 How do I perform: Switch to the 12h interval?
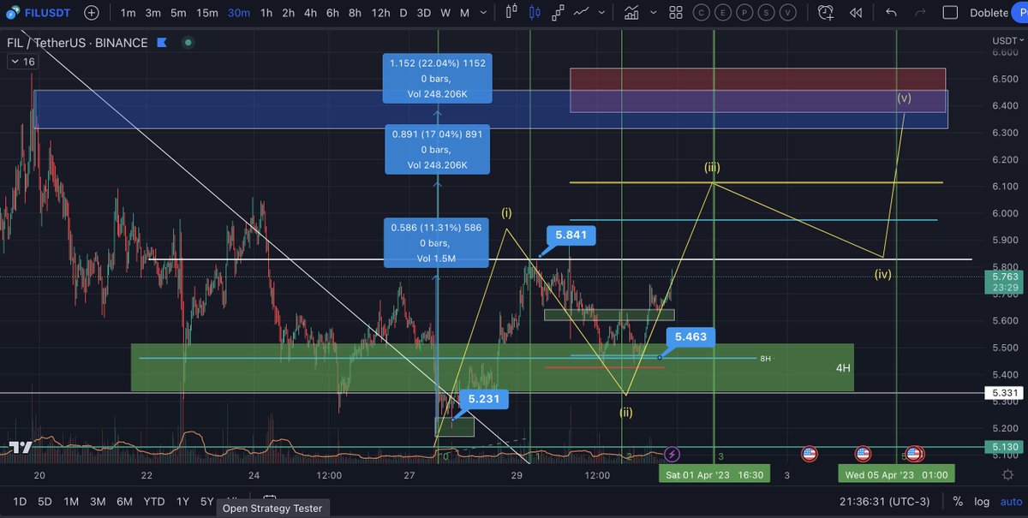pos(380,13)
